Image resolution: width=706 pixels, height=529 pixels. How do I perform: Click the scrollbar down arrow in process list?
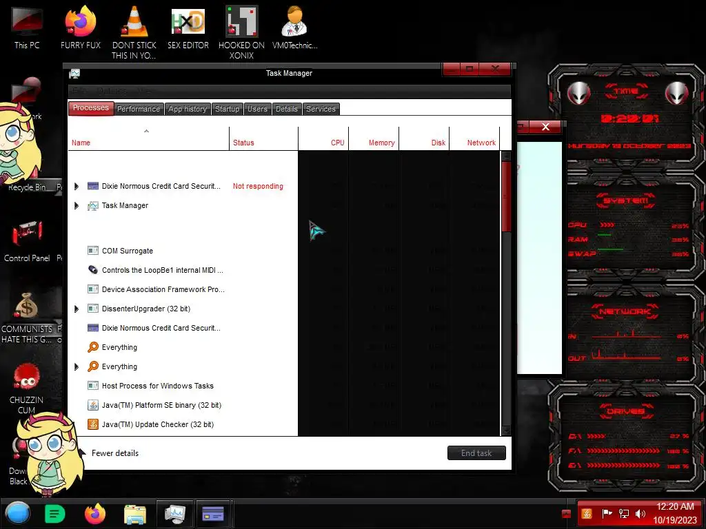tap(506, 431)
